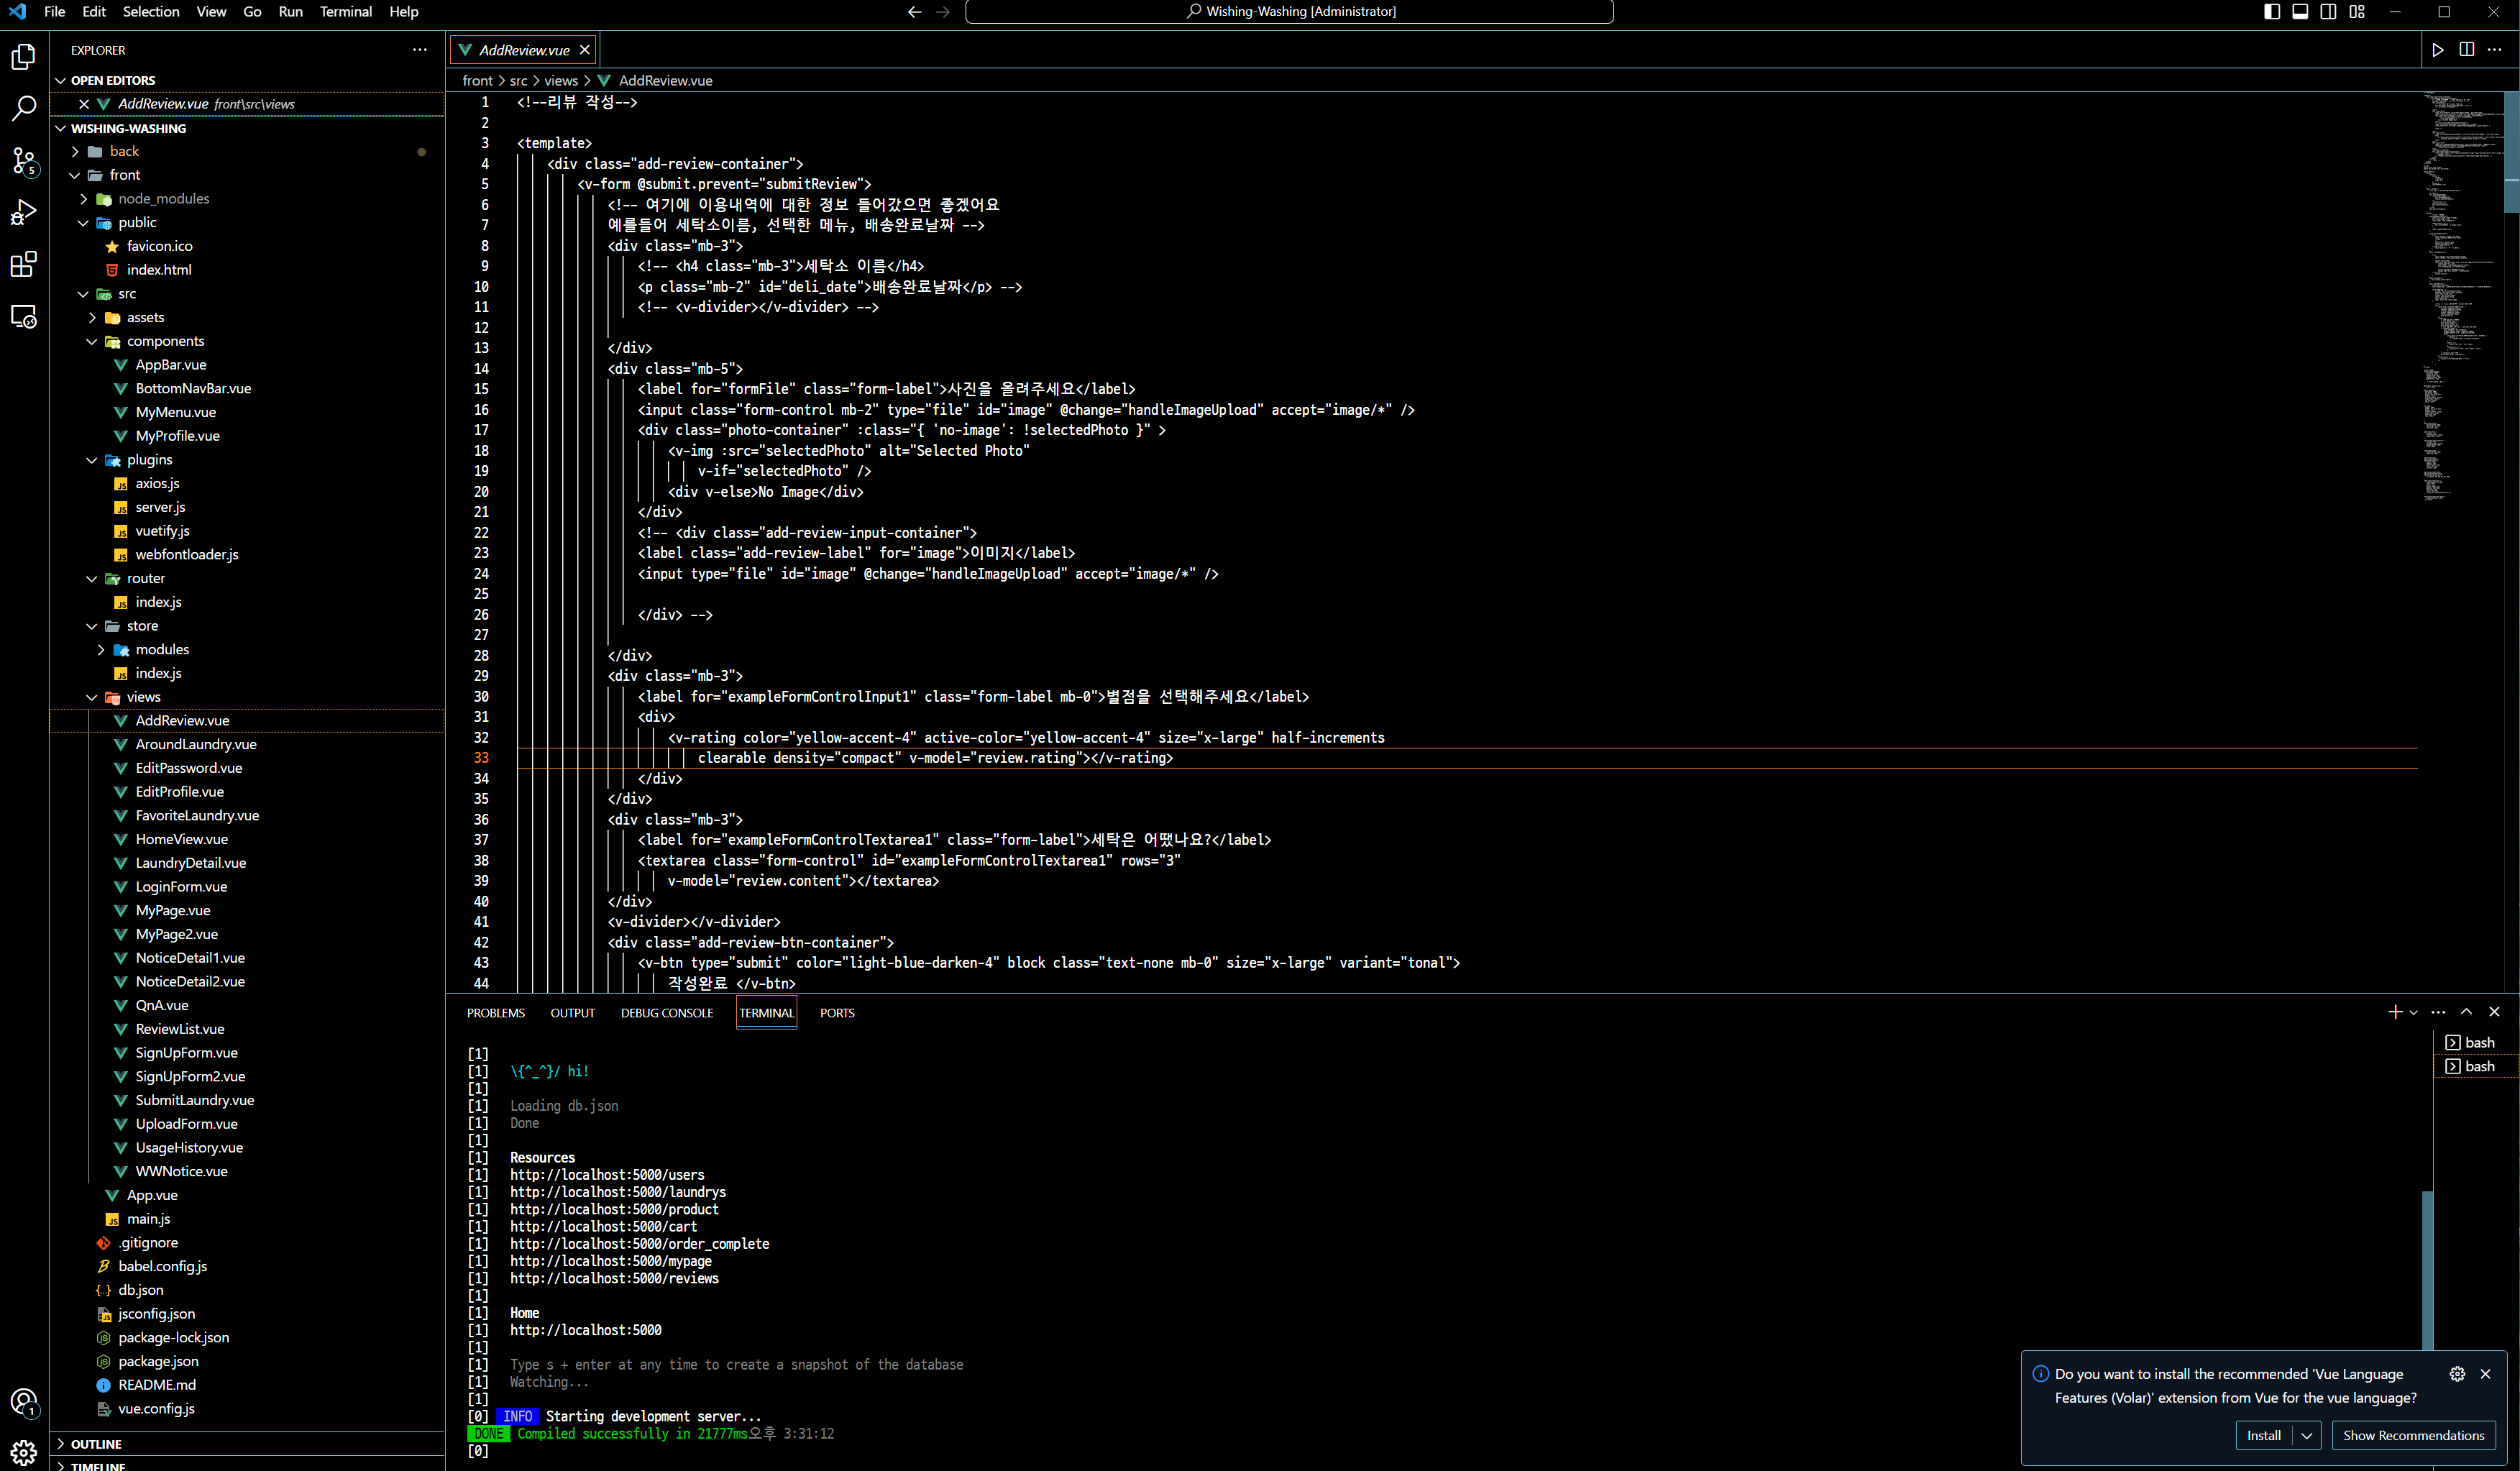The image size is (2520, 1471).
Task: Click the Run file play icon
Action: point(2438,50)
